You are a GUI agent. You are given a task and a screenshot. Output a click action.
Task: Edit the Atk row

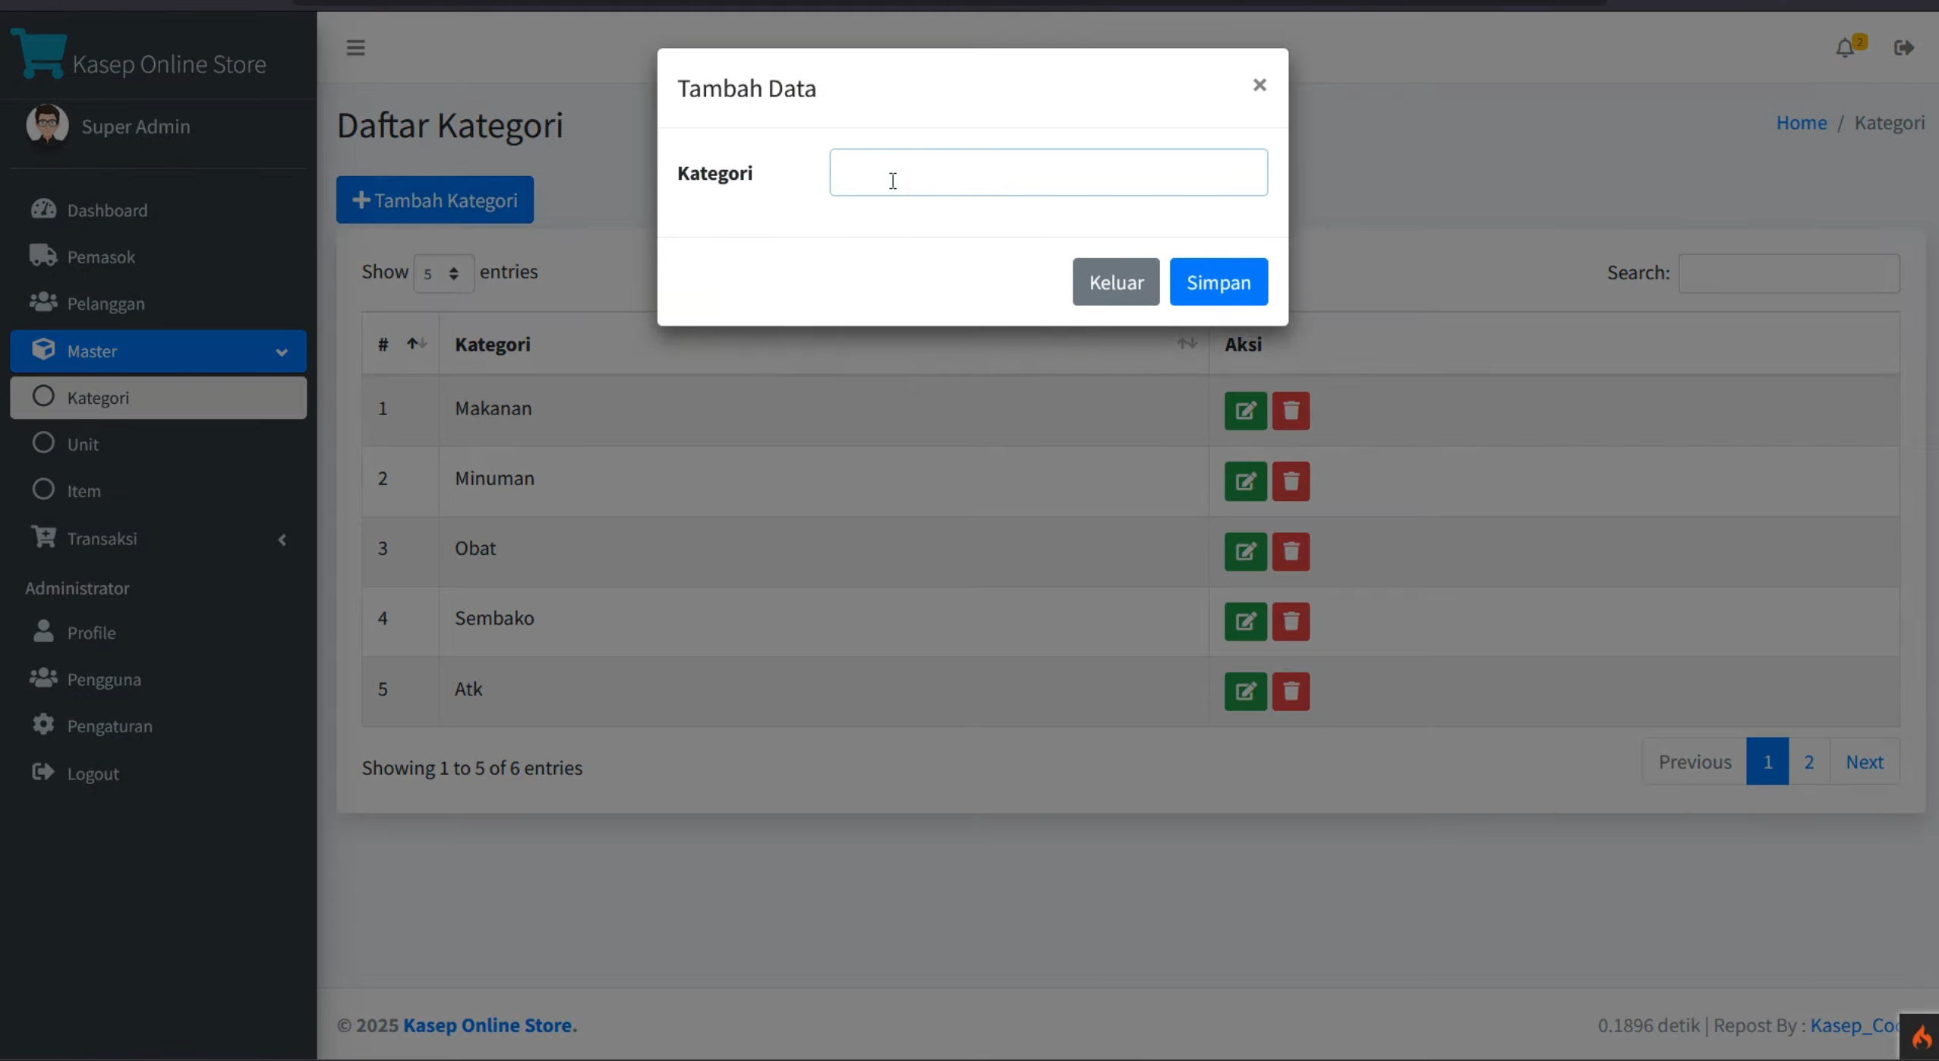1245,691
